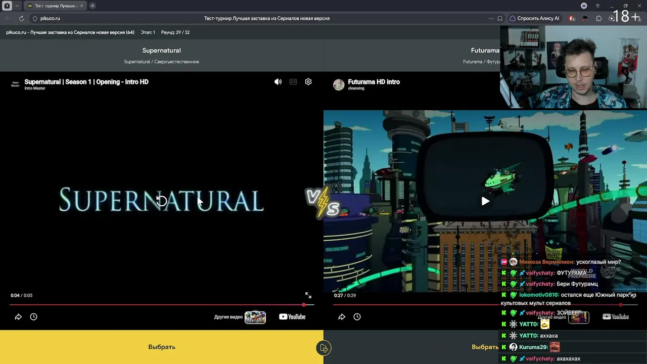Open the red extension with badge

coord(572,18)
